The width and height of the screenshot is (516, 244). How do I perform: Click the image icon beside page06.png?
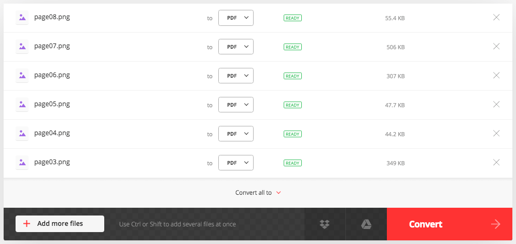[22, 76]
